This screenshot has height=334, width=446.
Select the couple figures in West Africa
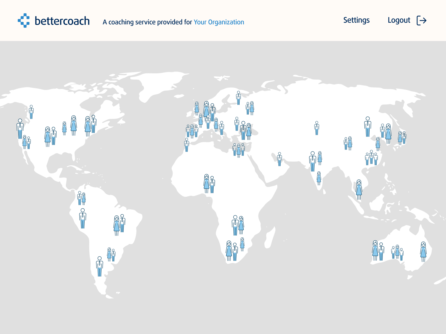click(209, 184)
